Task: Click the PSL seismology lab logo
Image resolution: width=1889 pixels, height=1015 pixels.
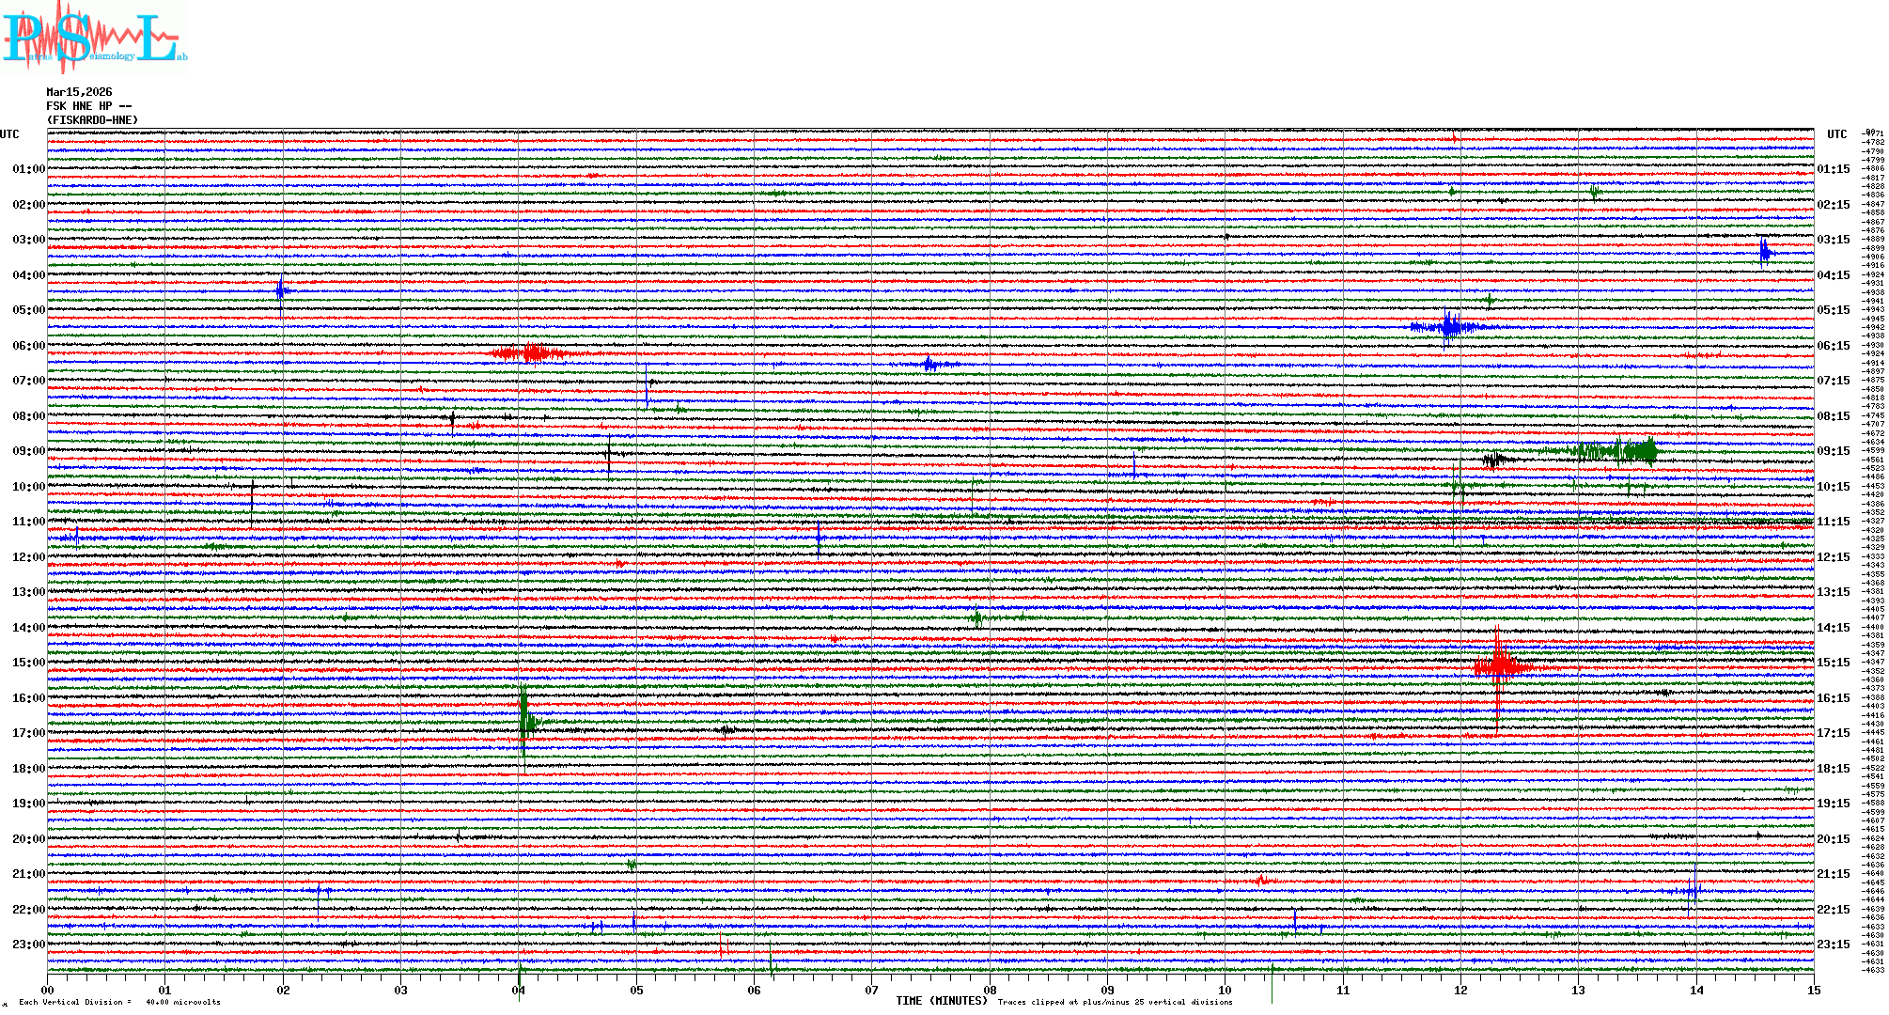Action: 94,38
